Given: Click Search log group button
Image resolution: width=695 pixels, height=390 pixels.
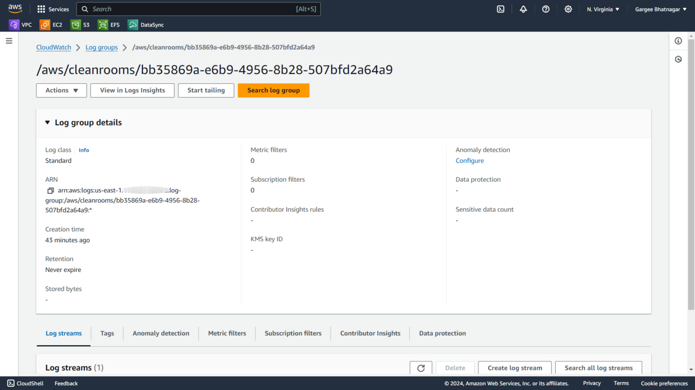Looking at the screenshot, I should point(274,90).
